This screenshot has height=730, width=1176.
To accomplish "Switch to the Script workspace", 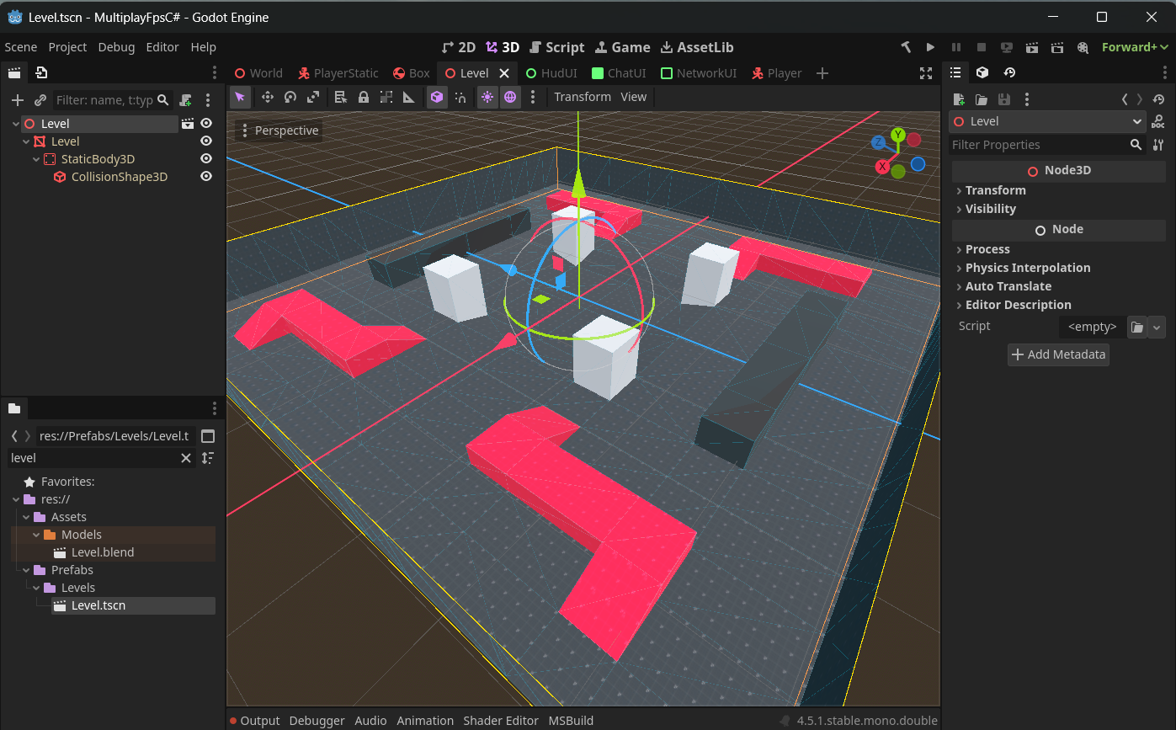I will (x=555, y=47).
